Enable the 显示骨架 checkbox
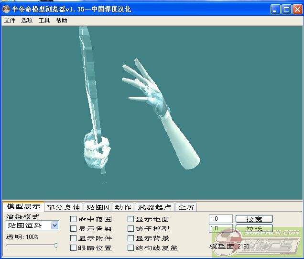Image resolution: width=304 pixels, height=259 pixels. (73, 229)
